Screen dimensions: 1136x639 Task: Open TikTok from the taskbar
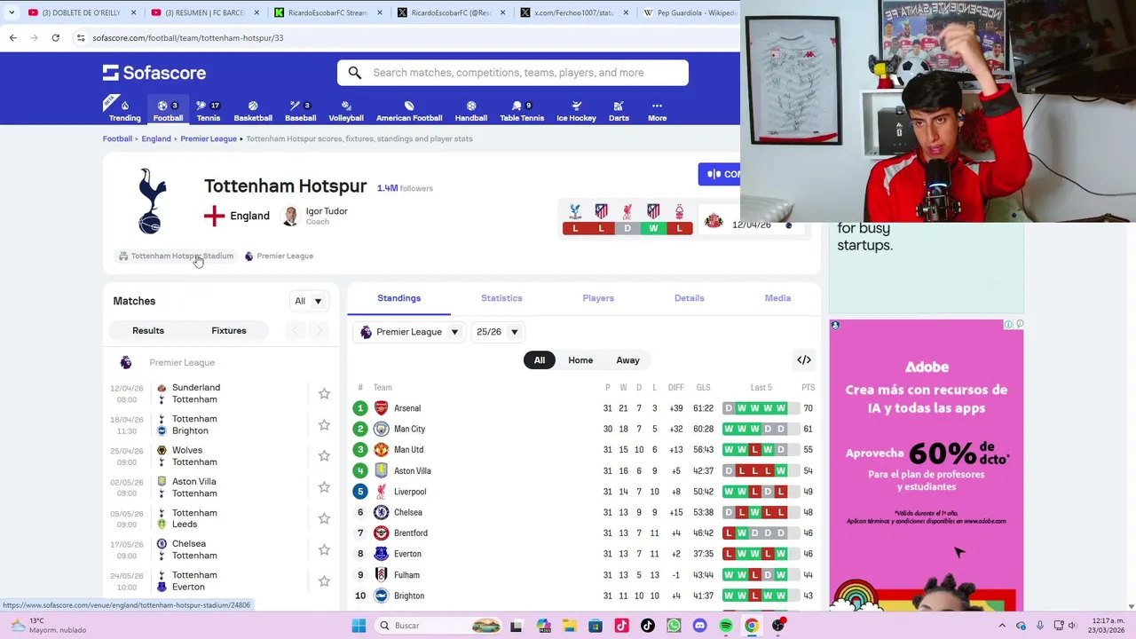click(647, 626)
